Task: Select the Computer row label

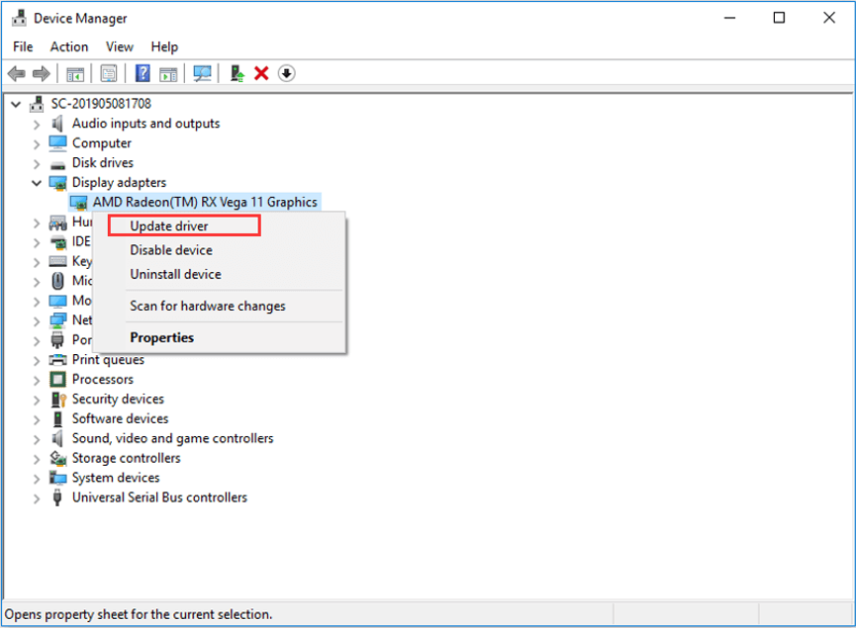Action: 102,143
